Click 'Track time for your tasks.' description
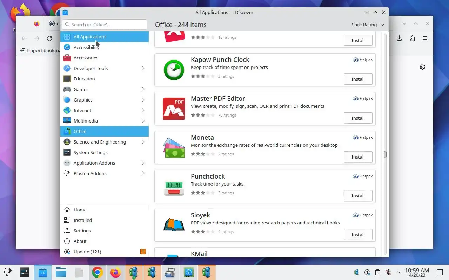449x280 pixels. [218, 184]
